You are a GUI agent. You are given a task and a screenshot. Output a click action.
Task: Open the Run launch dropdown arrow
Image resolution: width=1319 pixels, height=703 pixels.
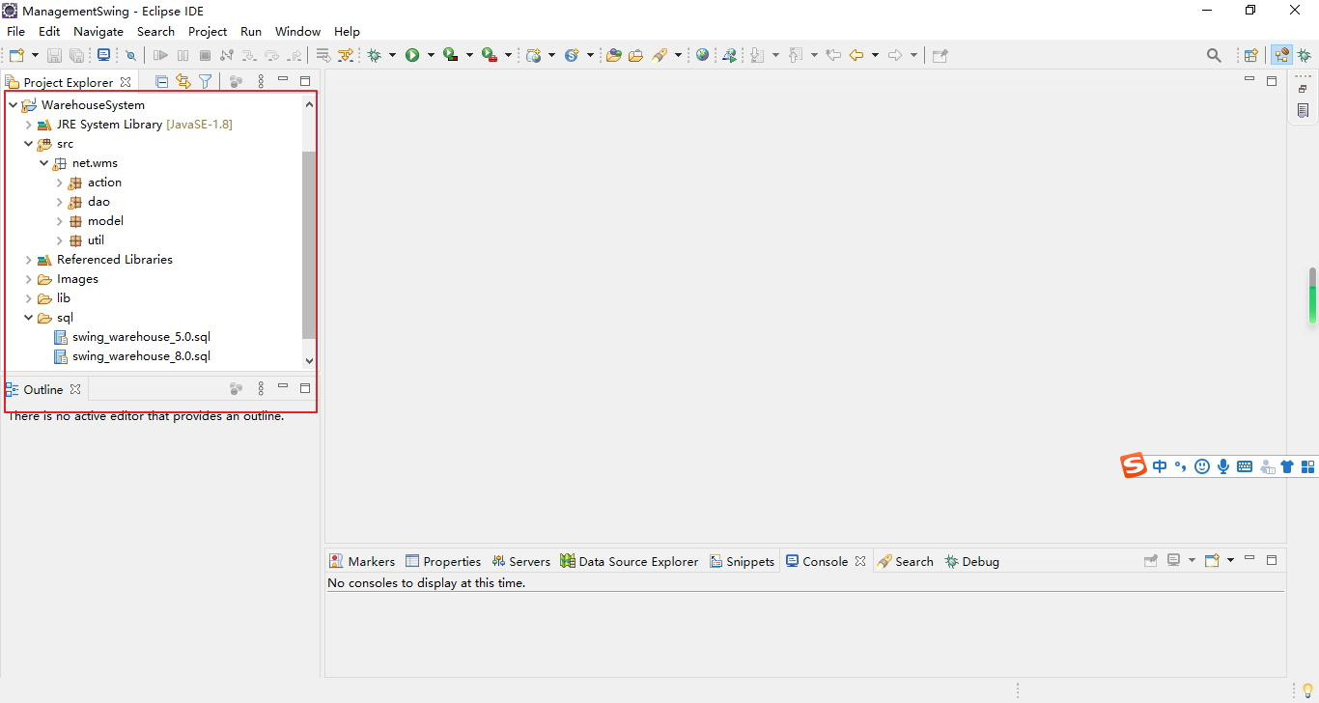coord(431,56)
